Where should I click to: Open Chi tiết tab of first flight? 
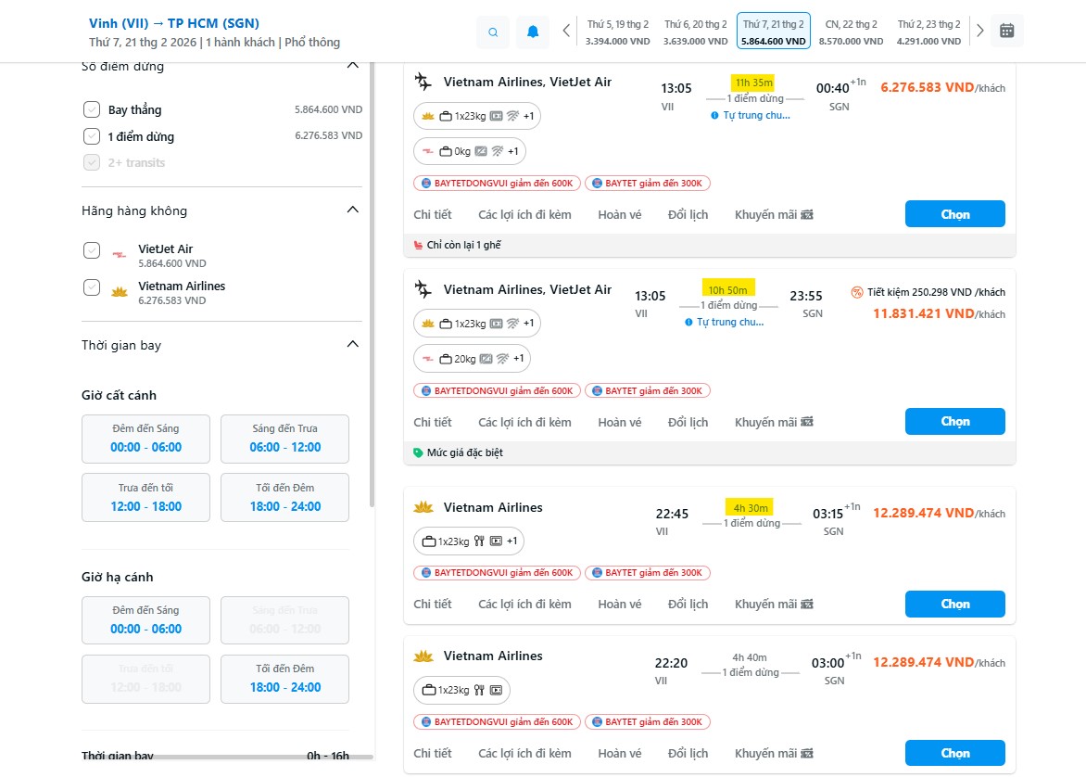pos(433,215)
